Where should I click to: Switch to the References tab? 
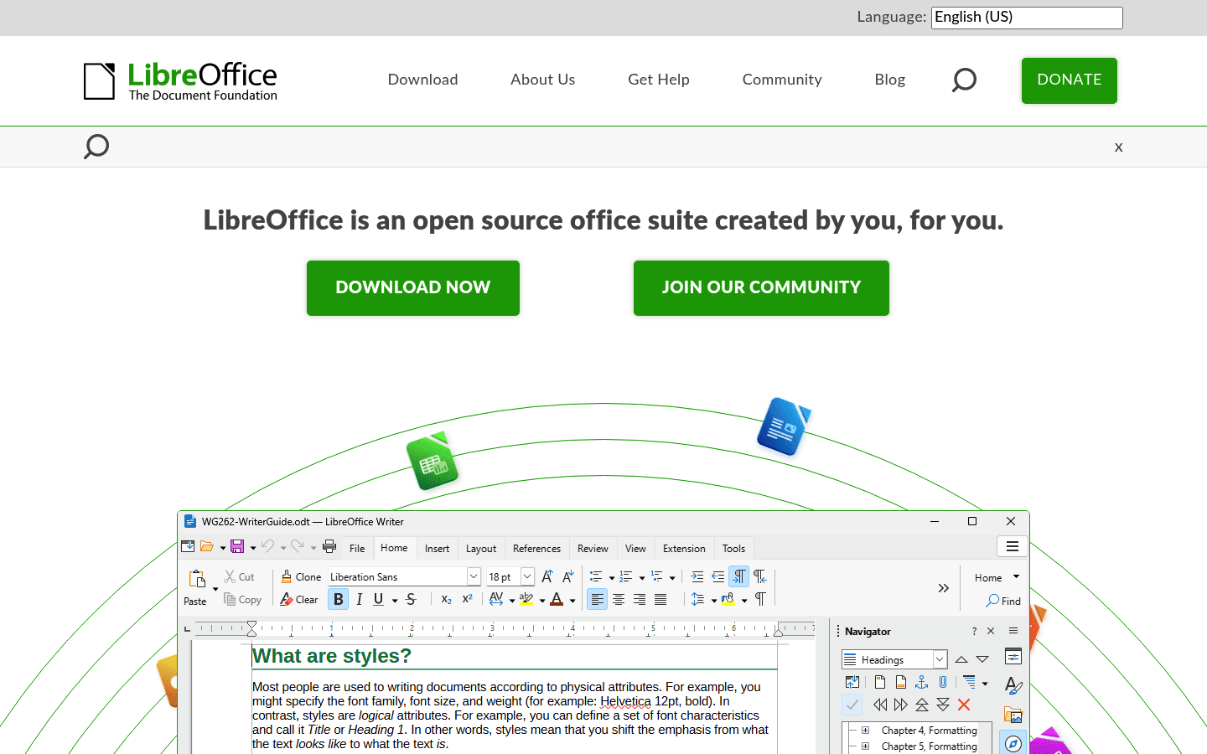click(536, 549)
